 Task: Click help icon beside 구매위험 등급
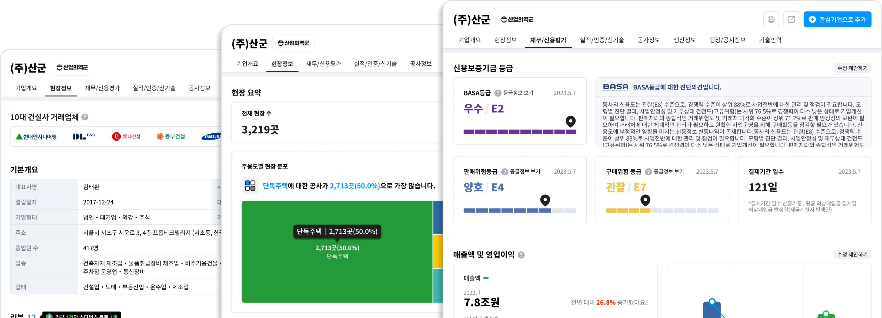(648, 172)
